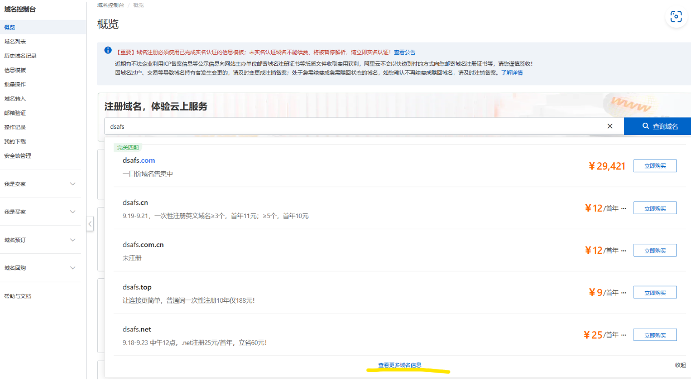Click inside the domain search input field
The width and height of the screenshot is (691, 381).
click(279, 126)
